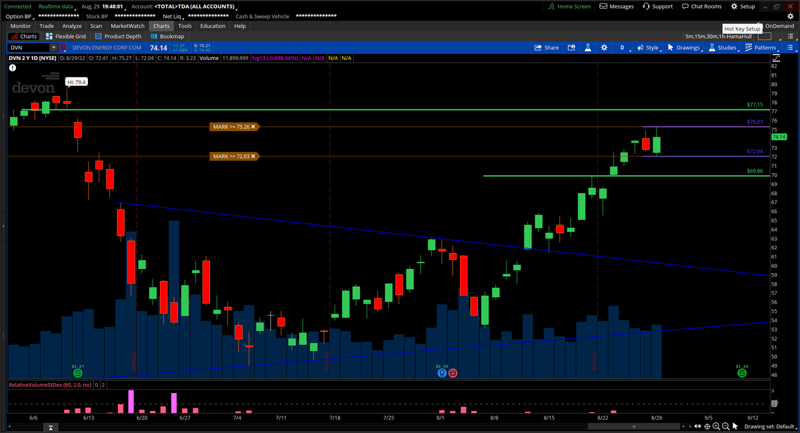Switch to the Scan tab
The width and height of the screenshot is (800, 433).
(96, 26)
